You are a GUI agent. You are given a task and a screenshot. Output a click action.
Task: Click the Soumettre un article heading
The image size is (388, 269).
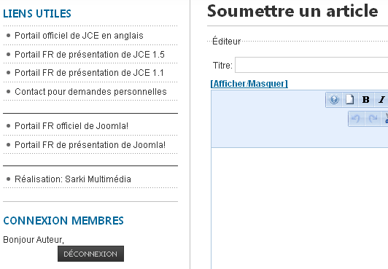292,11
